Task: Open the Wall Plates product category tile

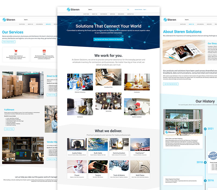Action: pyautogui.click(x=140, y=170)
